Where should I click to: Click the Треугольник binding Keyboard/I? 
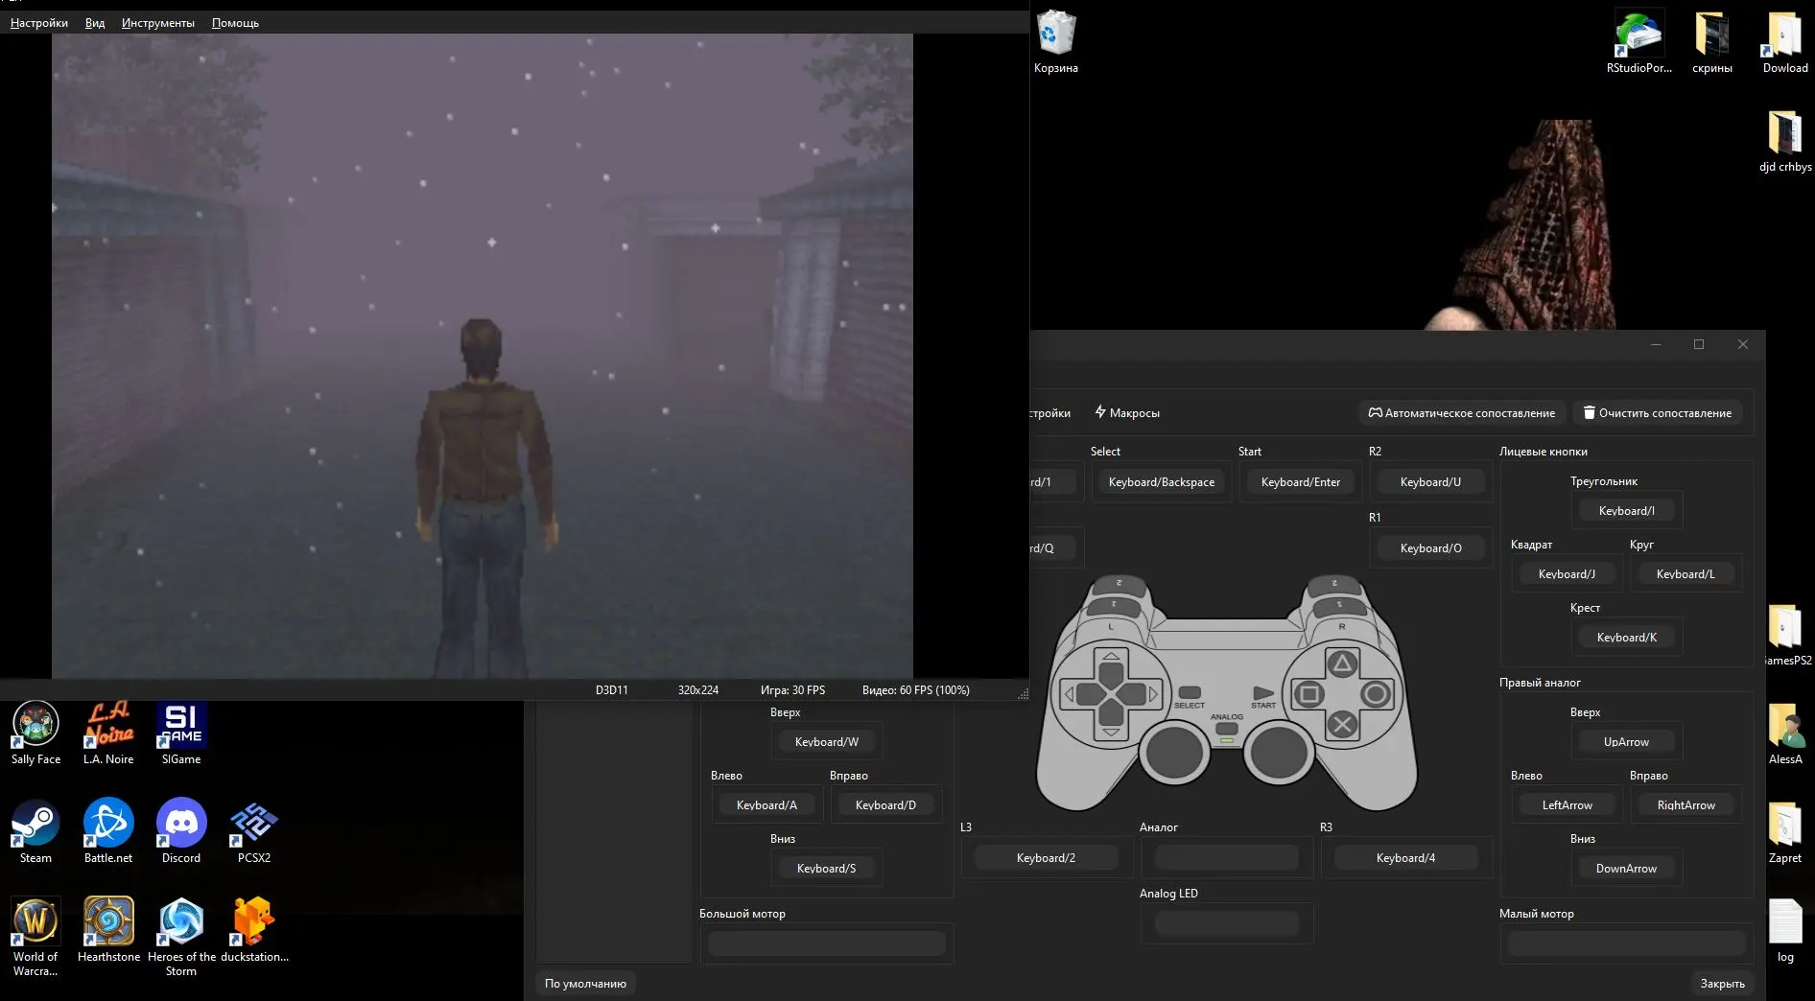(x=1626, y=511)
